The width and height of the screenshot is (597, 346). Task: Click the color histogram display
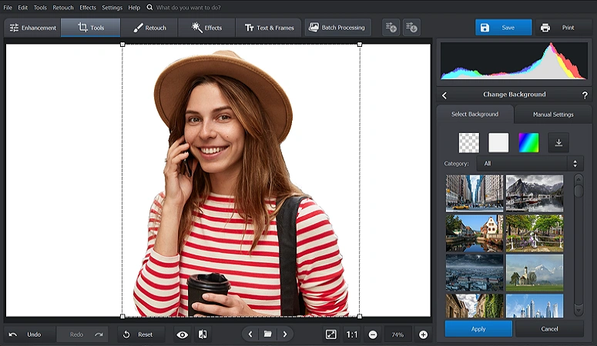coord(514,61)
